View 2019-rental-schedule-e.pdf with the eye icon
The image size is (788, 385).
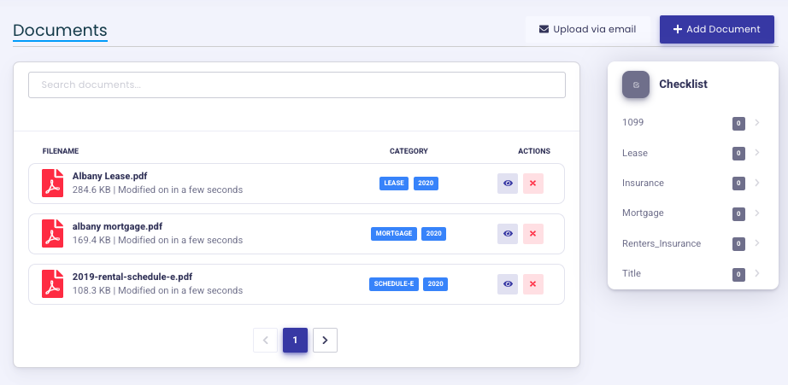508,283
